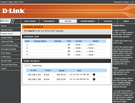Open the Help tab
Viewport: 135px width, 103px height.
126,21
